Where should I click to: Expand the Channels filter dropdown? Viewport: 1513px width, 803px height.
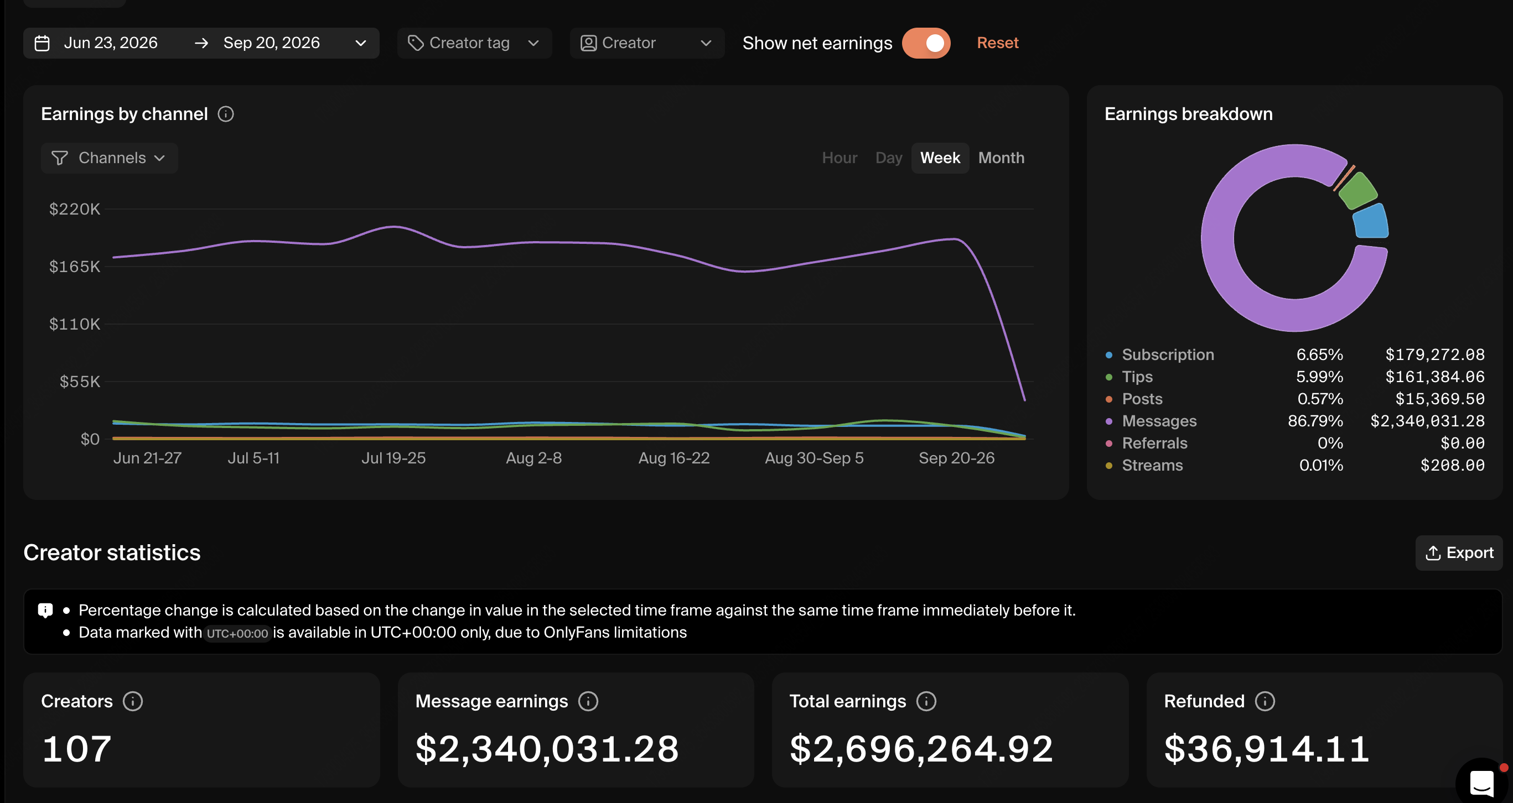109,158
